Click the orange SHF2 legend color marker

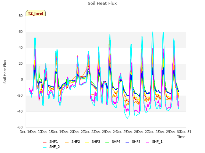(67, 142)
